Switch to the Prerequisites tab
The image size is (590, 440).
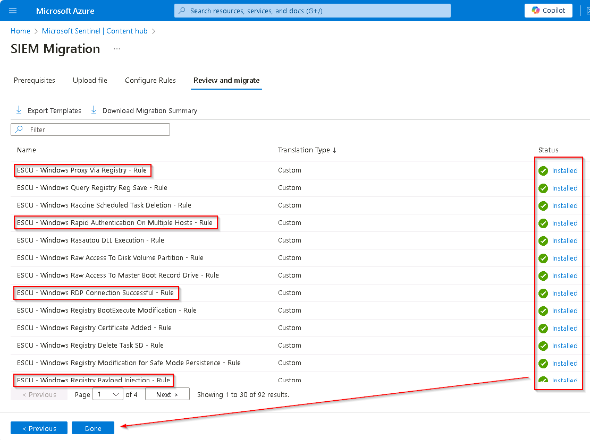click(34, 80)
